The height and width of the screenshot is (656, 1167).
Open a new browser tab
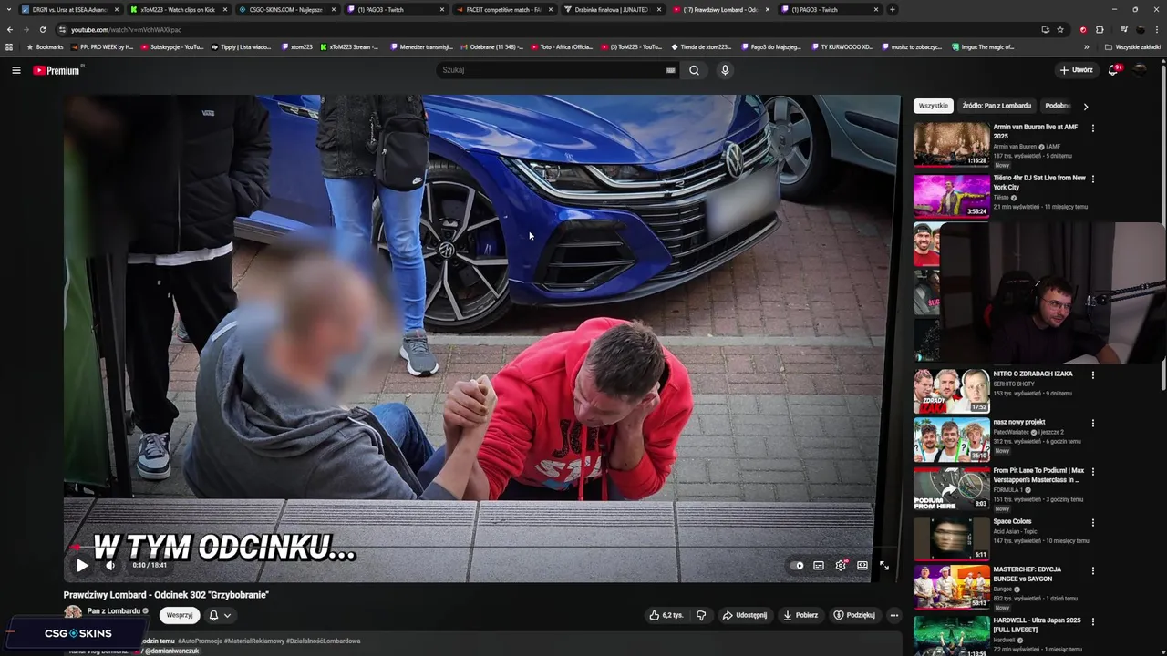pyautogui.click(x=893, y=9)
